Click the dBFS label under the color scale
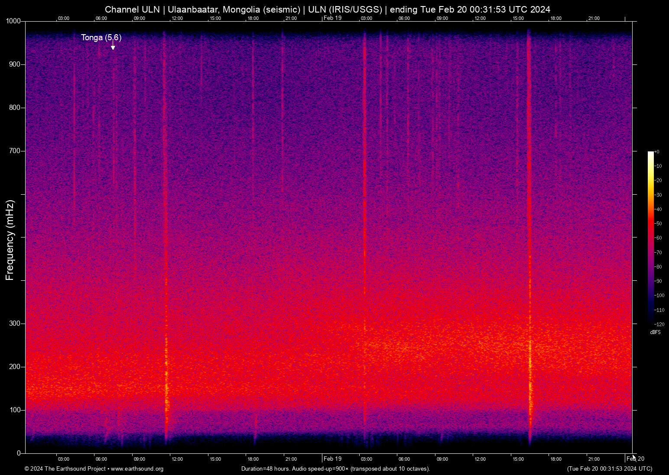 655,332
